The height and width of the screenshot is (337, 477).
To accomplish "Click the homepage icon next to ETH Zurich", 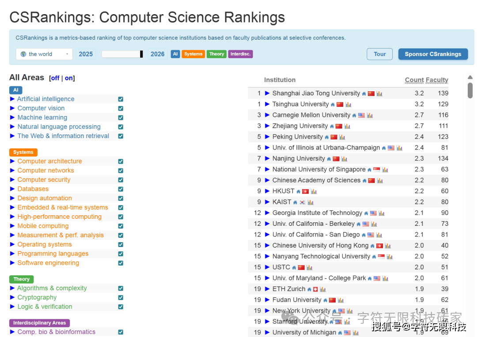I will pyautogui.click(x=309, y=289).
